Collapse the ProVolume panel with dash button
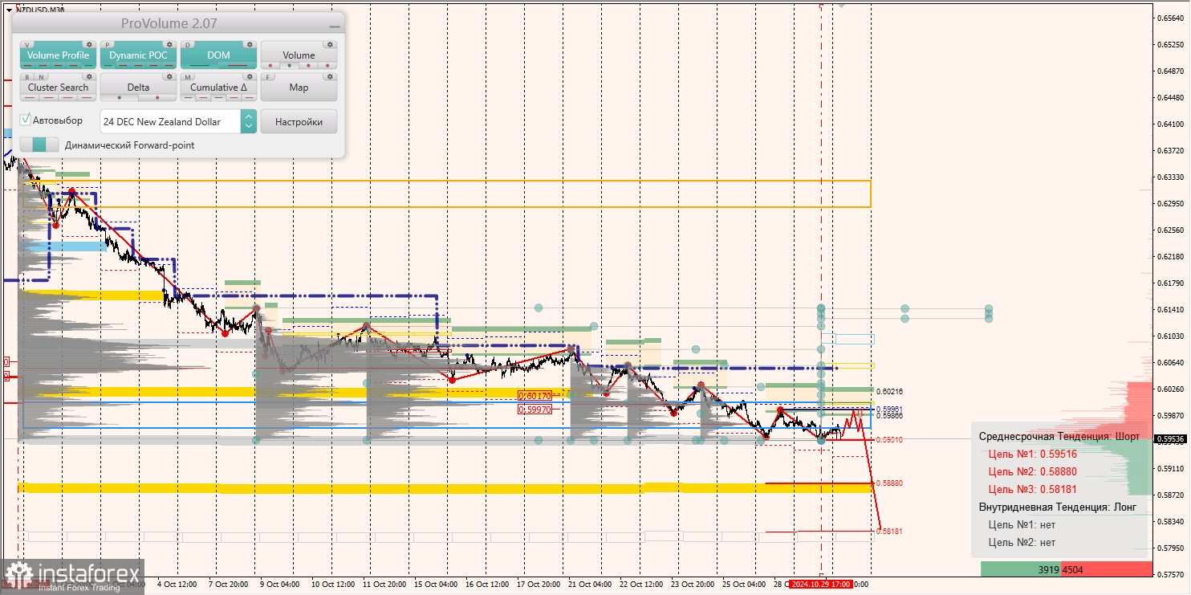Screen dimensions: 1191x595 click(x=335, y=26)
